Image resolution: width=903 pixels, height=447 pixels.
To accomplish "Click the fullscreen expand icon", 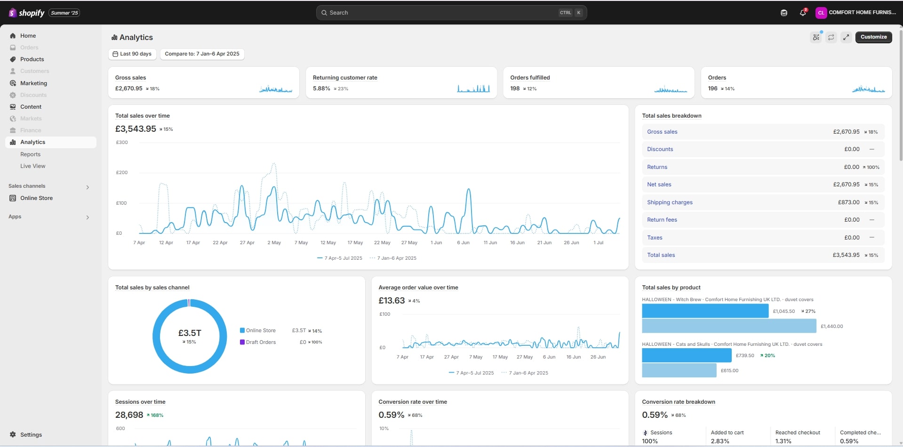I will pos(846,37).
